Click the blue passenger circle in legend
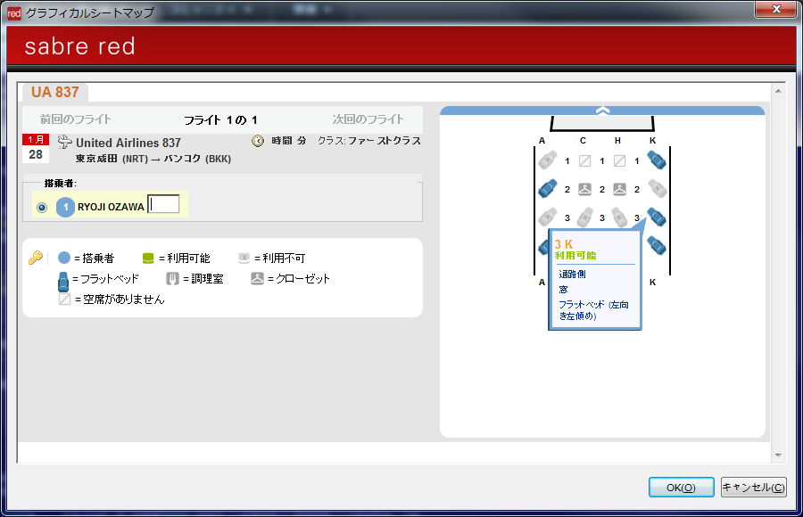 click(x=64, y=258)
